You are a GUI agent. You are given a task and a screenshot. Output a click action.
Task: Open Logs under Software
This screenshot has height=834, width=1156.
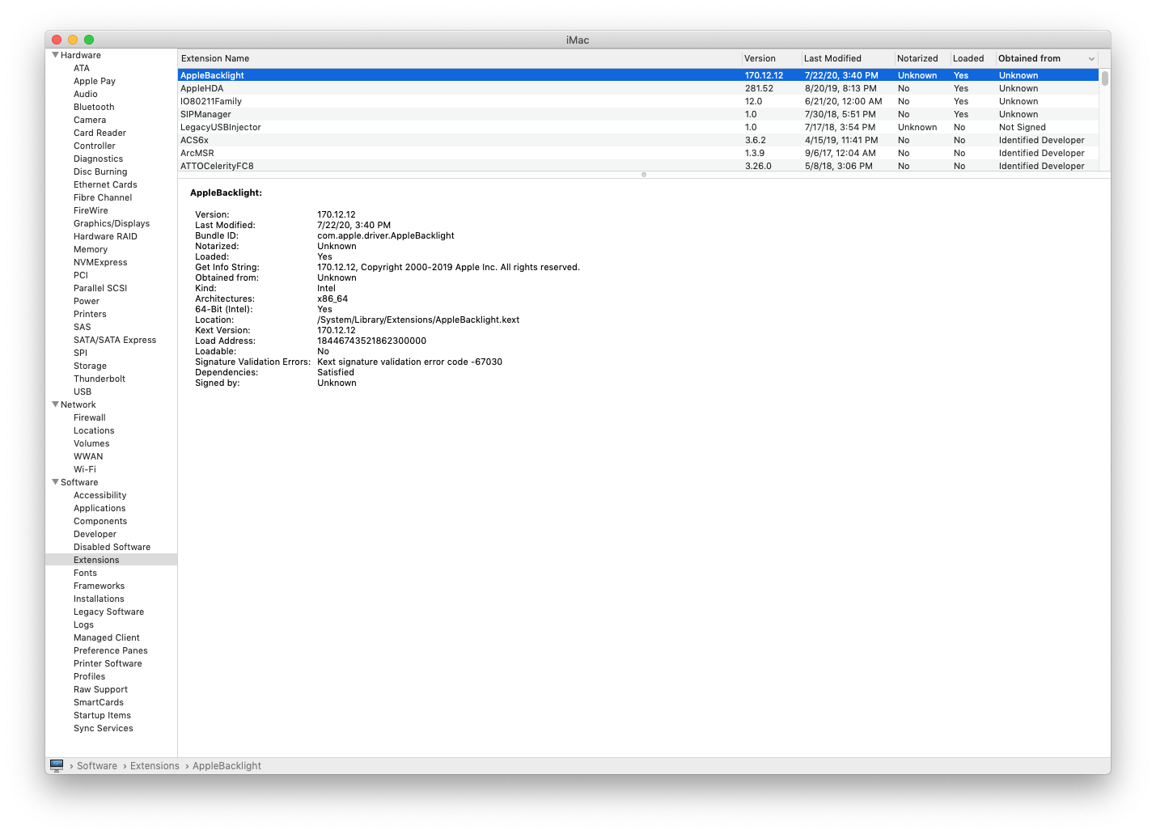83,624
